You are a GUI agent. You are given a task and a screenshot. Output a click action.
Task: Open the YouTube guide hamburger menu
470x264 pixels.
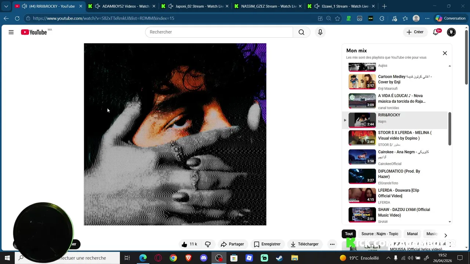11,32
